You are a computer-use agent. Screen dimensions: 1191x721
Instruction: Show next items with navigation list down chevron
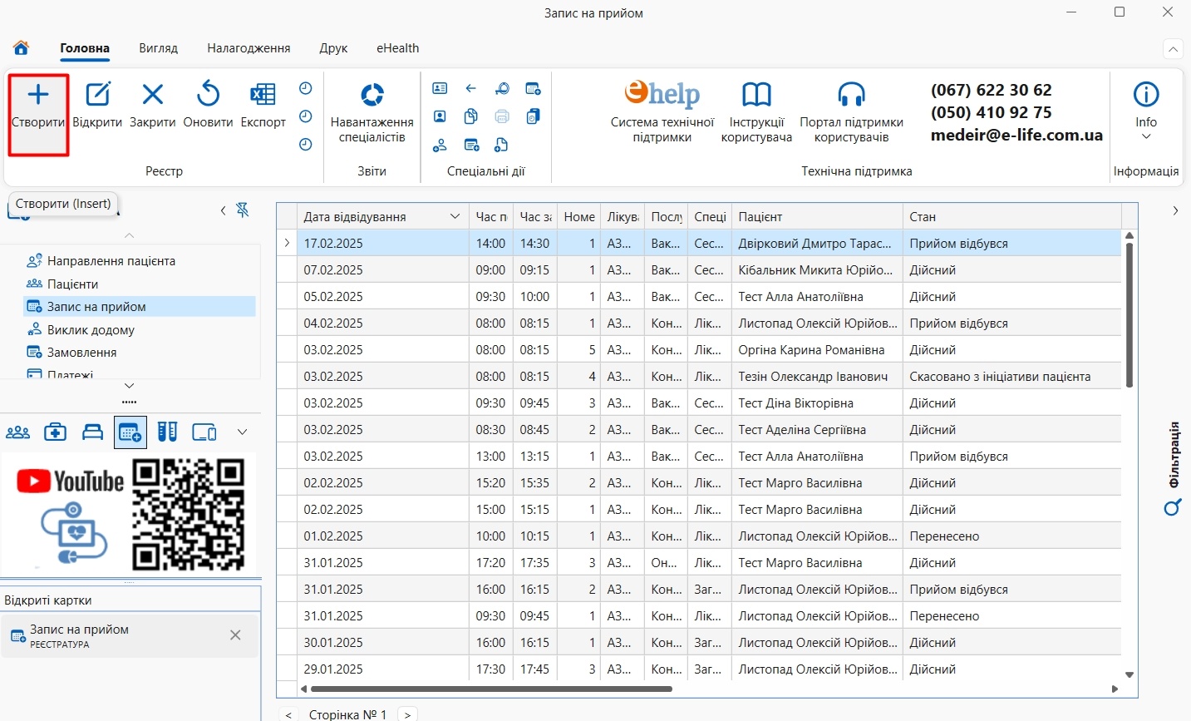[129, 386]
